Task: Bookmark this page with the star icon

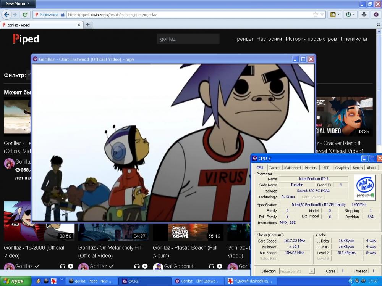Action: pyautogui.click(x=316, y=14)
